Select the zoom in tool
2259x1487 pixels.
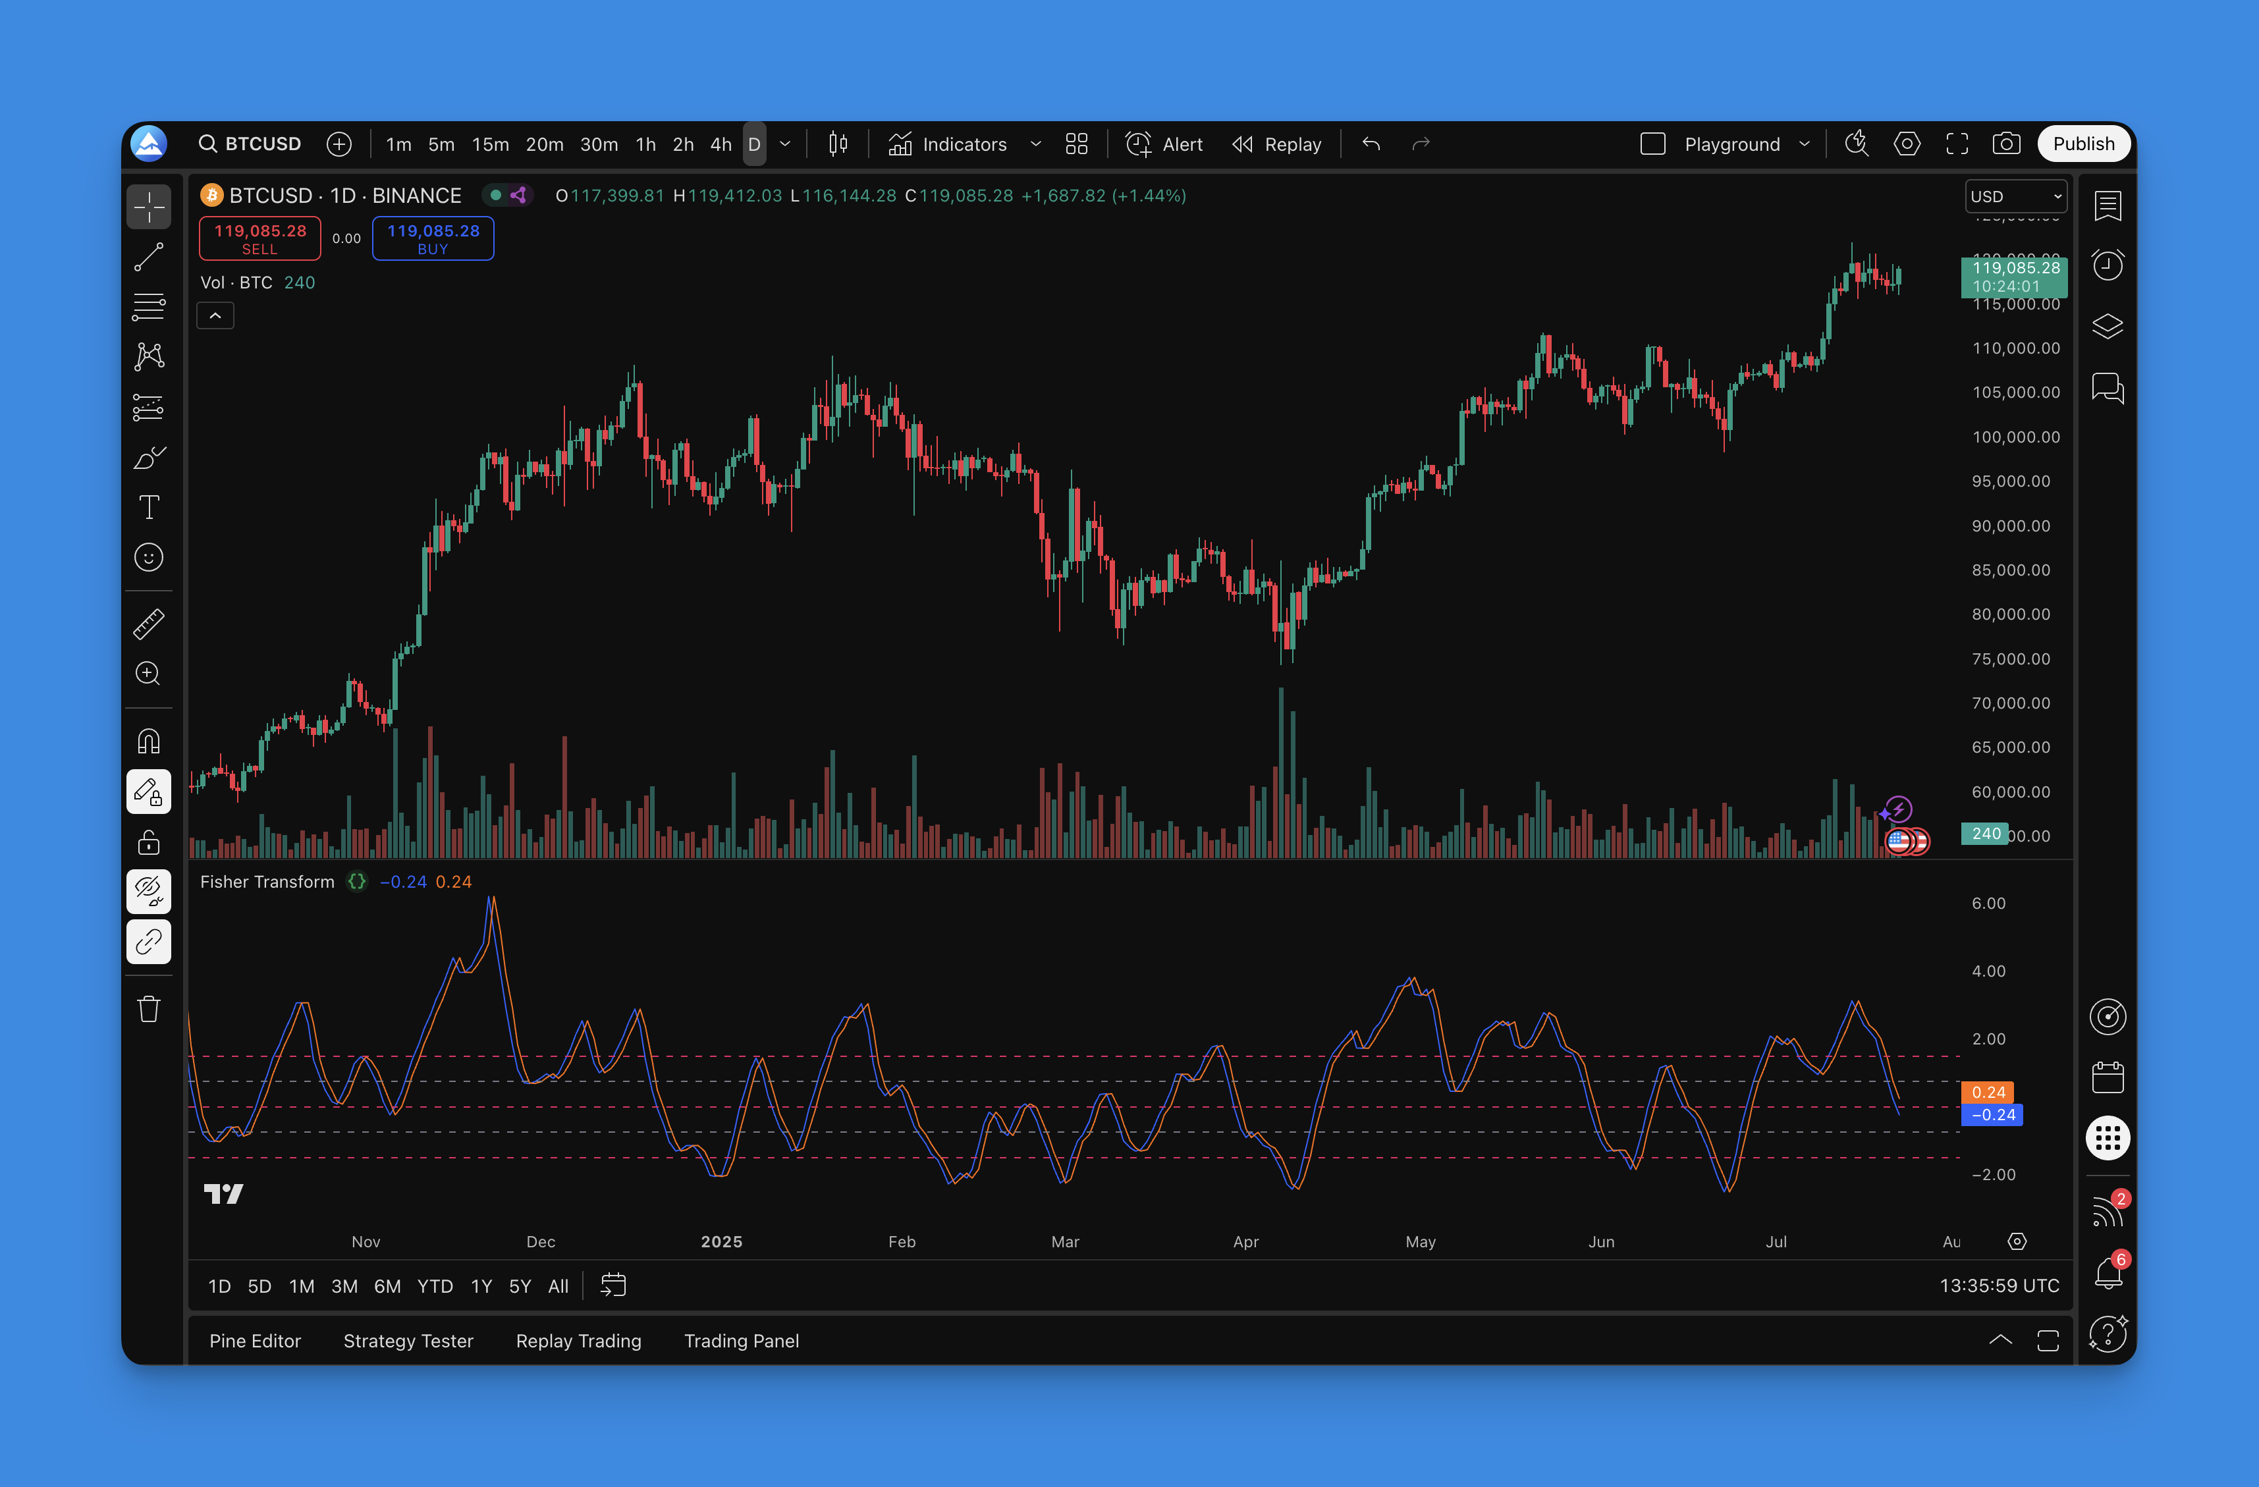(149, 674)
